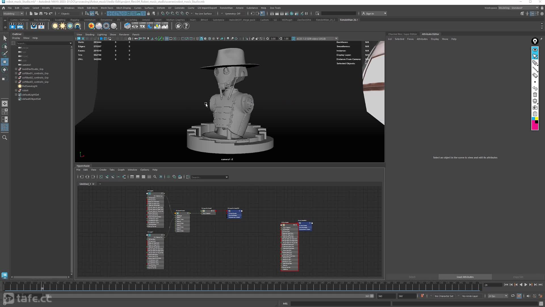The height and width of the screenshot is (307, 545).
Task: Toggle the lock selection padlock icon
Action: point(148,13)
